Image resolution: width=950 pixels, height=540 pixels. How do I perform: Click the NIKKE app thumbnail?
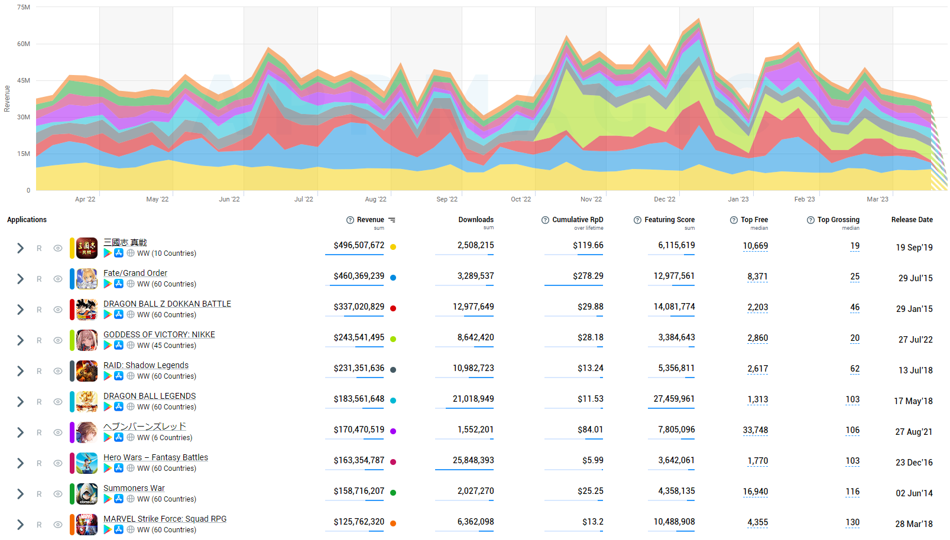87,340
